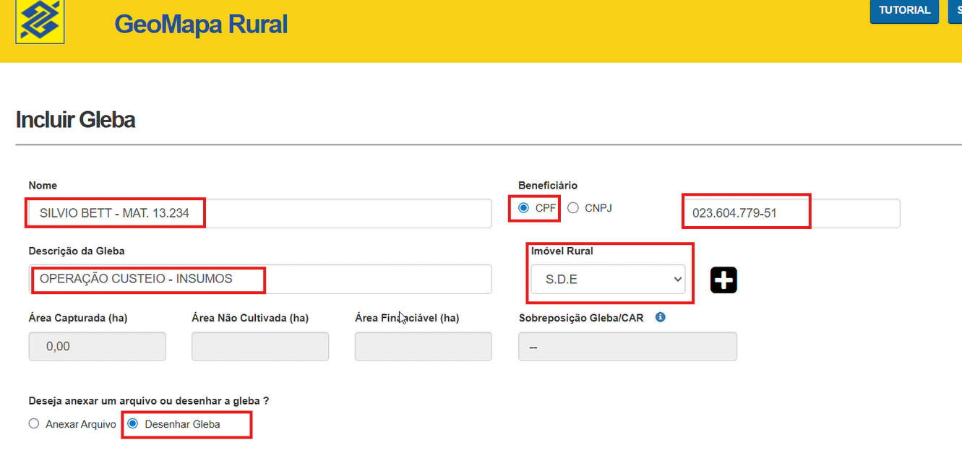Open the Imóvel Rural dropdown

pos(607,279)
